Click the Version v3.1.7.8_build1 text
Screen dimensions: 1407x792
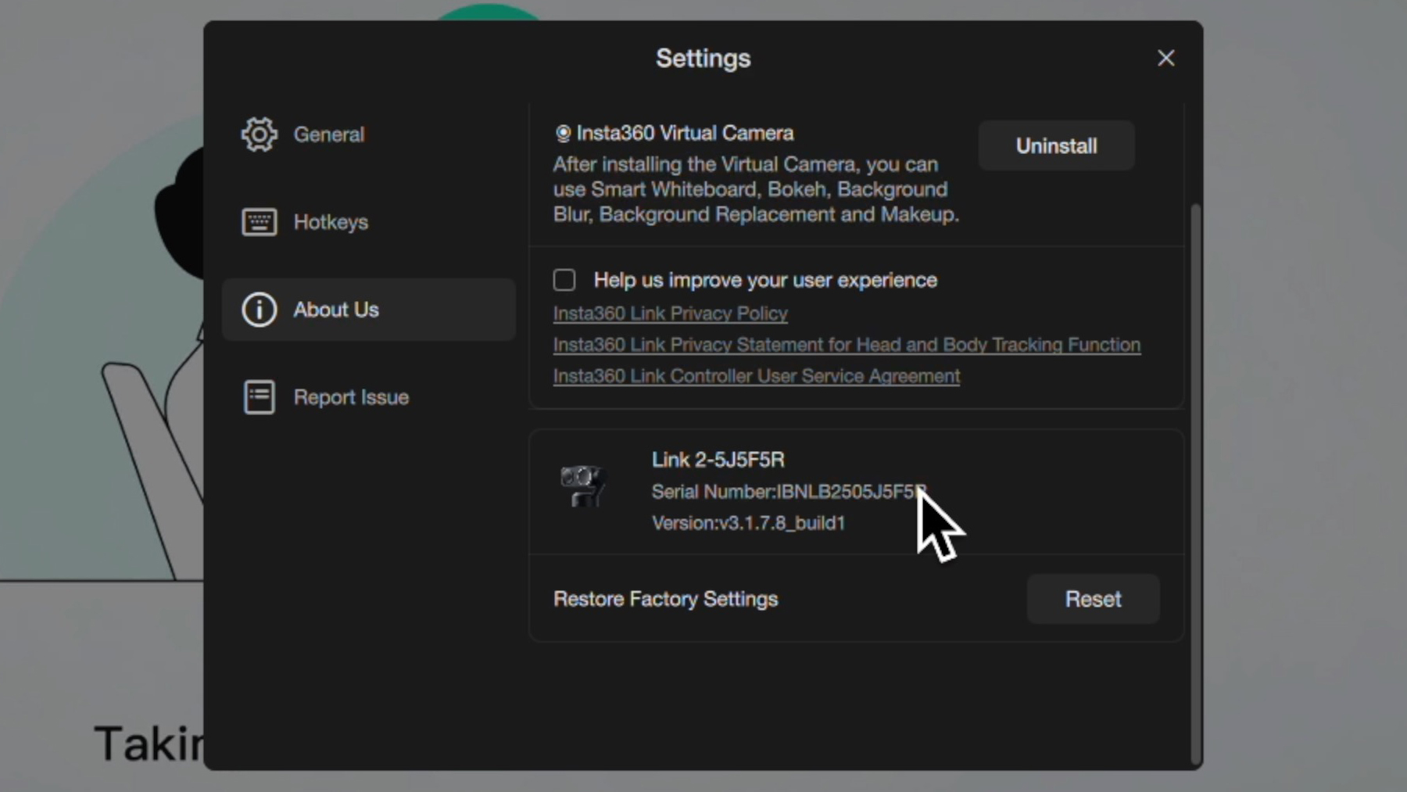(x=749, y=523)
